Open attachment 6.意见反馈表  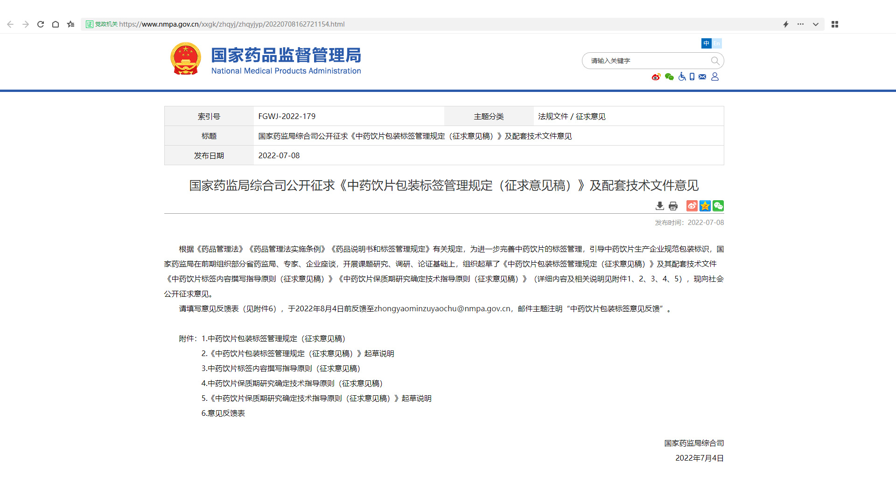(223, 413)
